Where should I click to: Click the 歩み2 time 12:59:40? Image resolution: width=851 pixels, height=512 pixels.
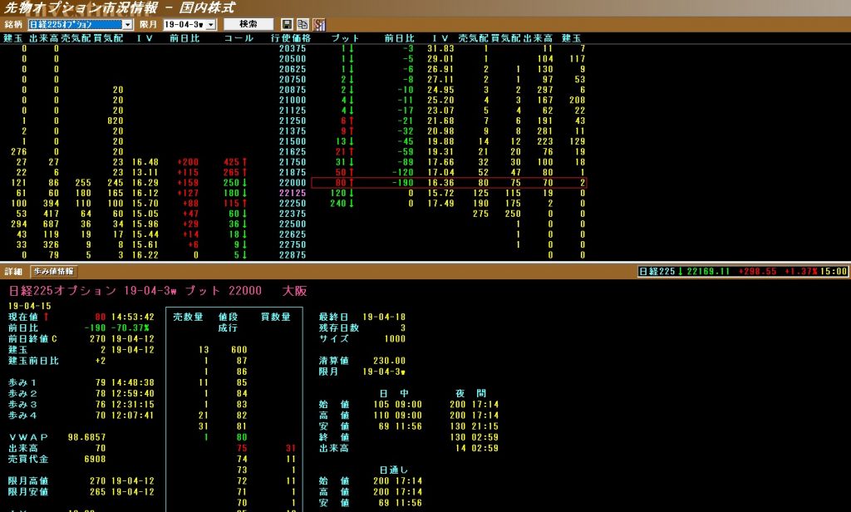(x=133, y=394)
